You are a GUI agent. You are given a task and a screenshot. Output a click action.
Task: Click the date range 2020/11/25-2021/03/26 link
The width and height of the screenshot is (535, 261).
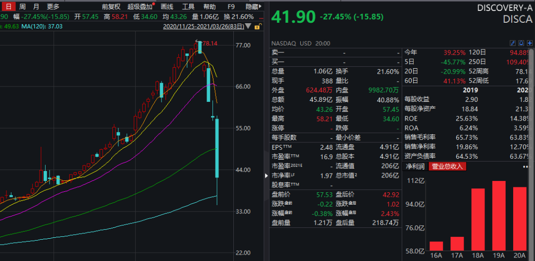click(x=204, y=26)
